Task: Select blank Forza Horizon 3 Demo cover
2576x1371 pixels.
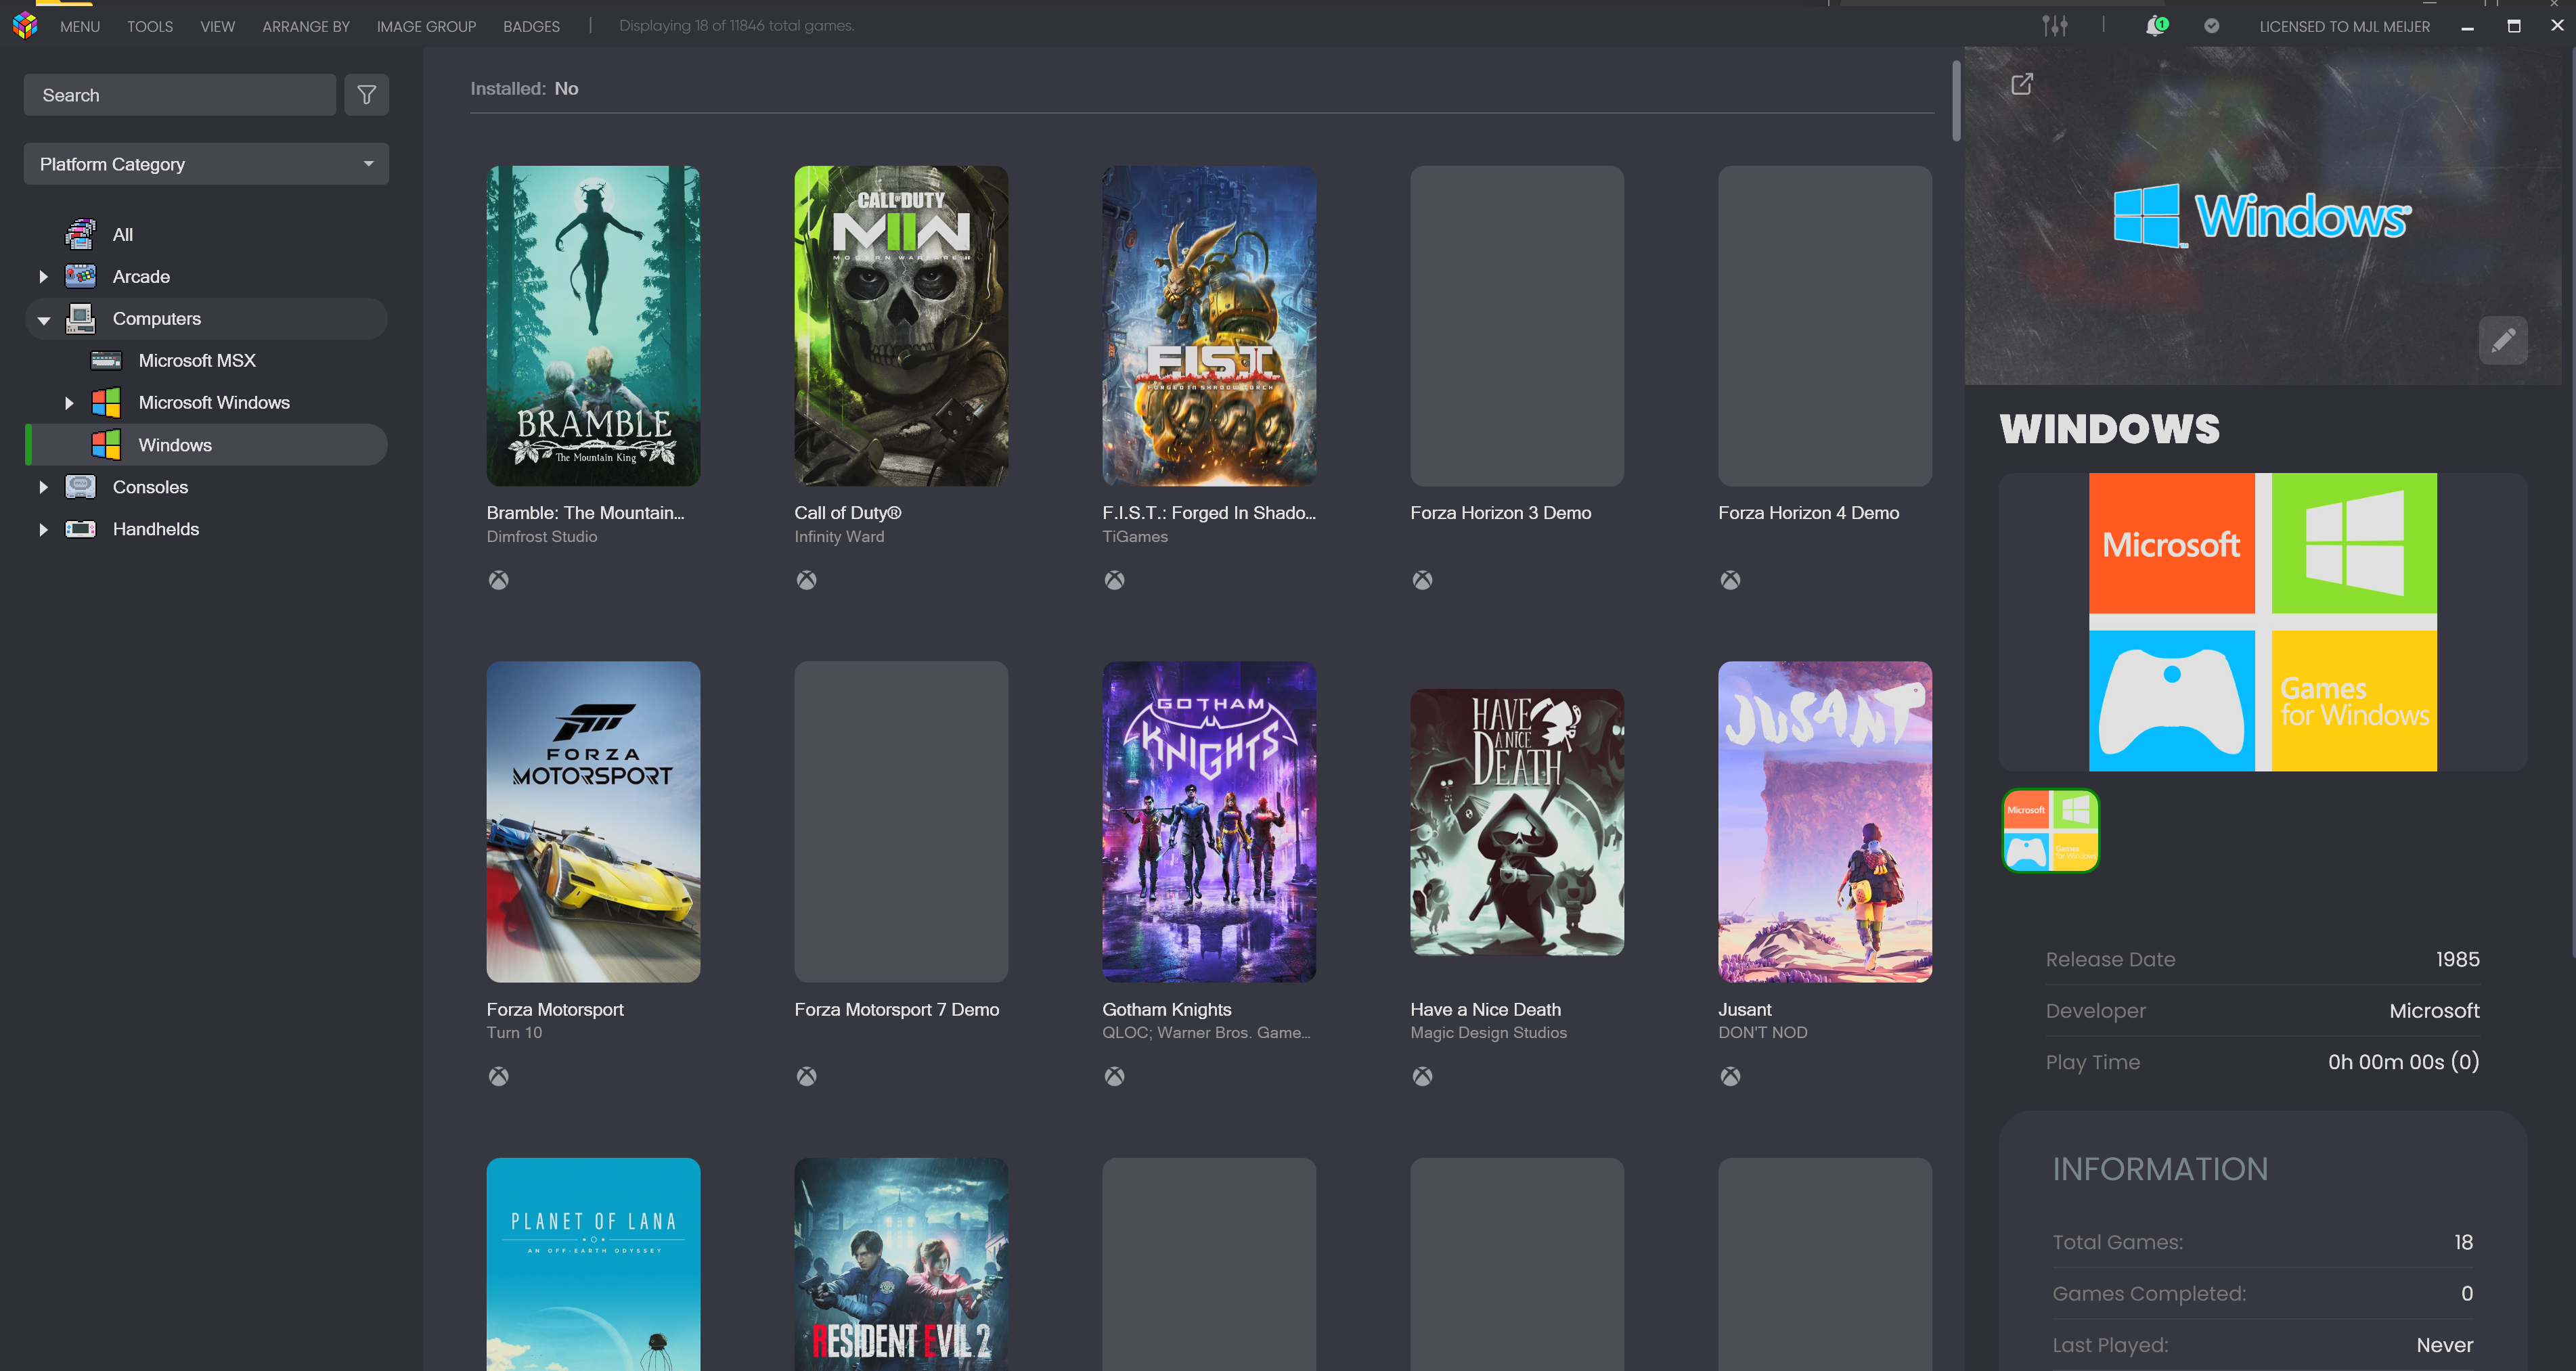Action: point(1517,326)
